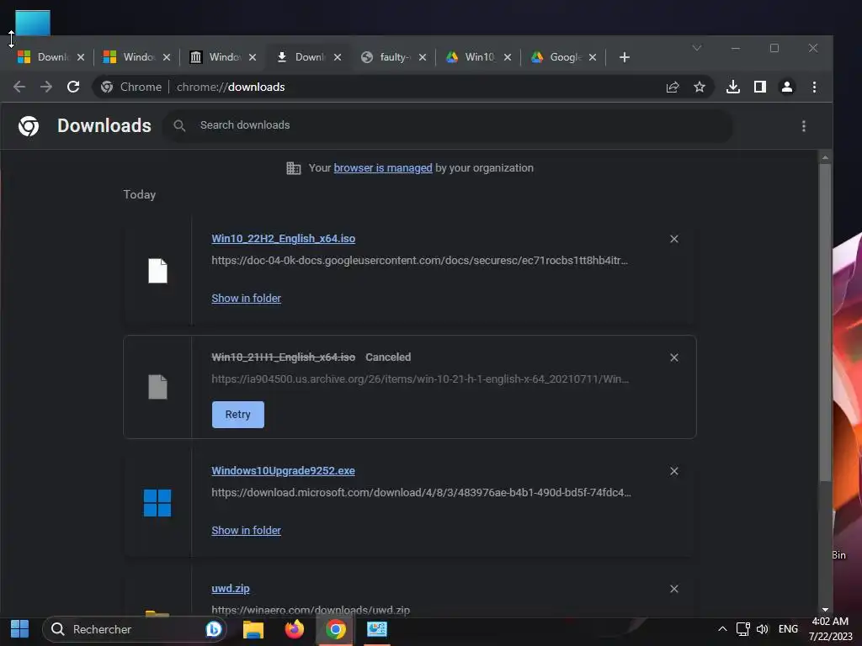Click the Chrome taskbar icon

coord(335,629)
